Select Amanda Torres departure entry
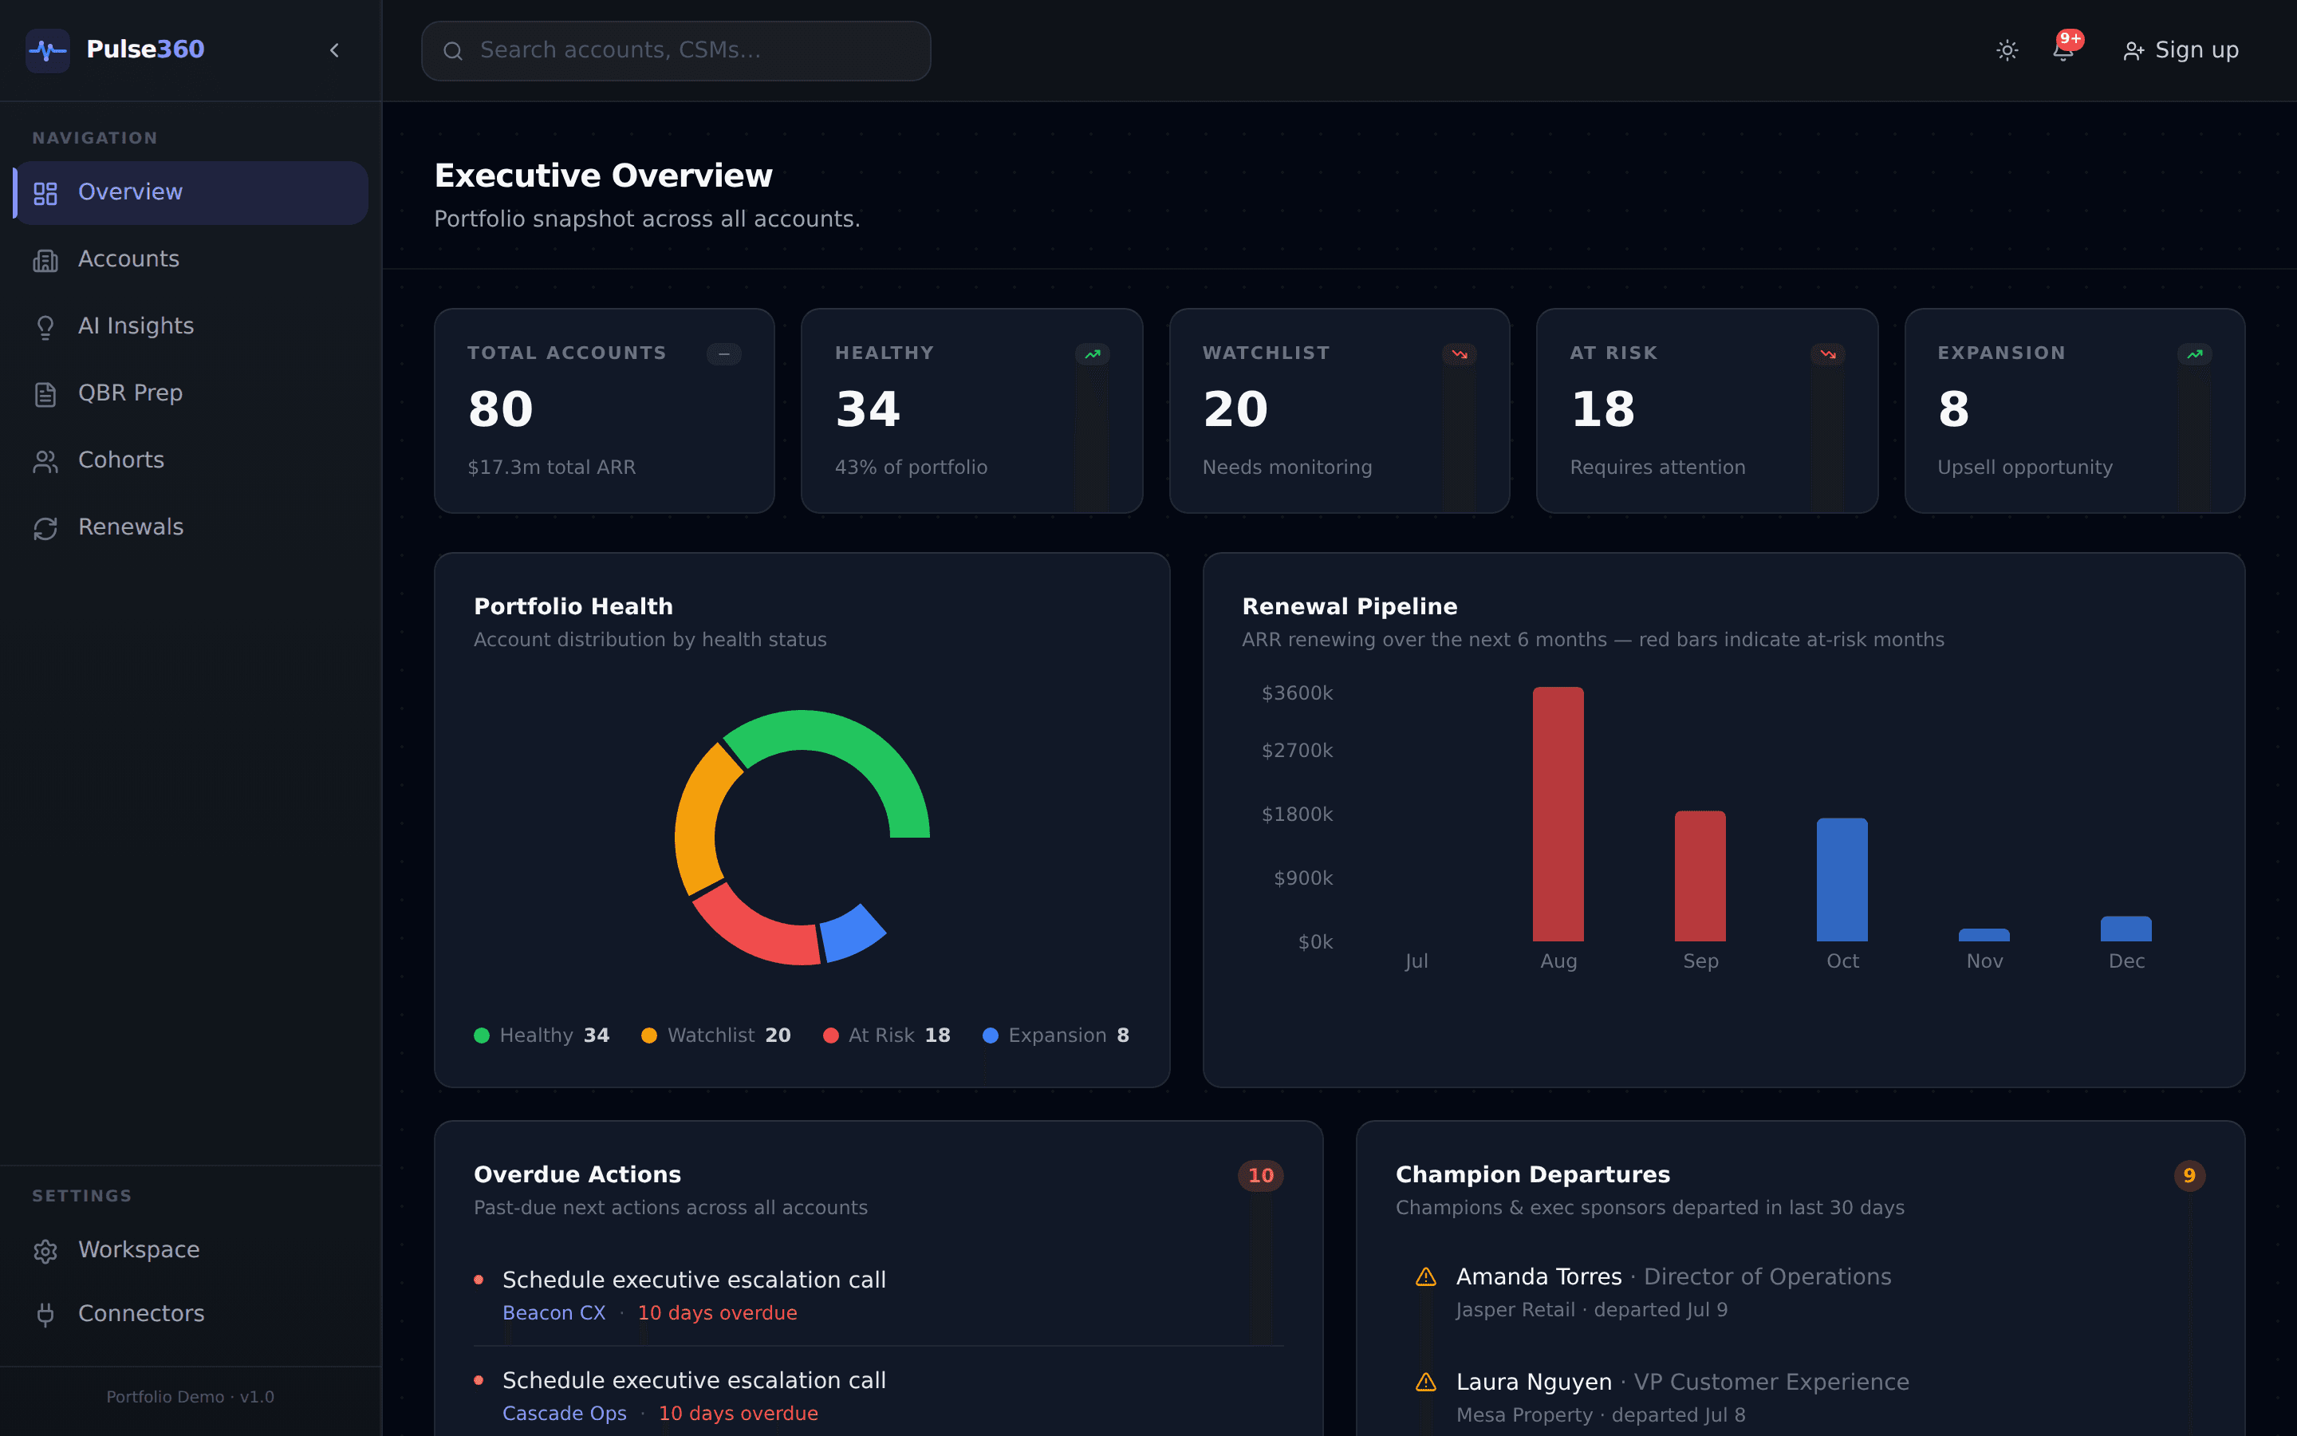The height and width of the screenshot is (1436, 2297). (x=1801, y=1292)
